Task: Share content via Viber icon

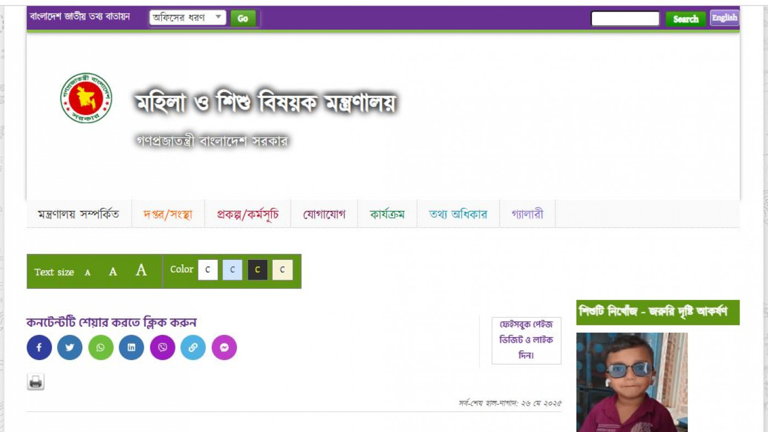Action: click(x=162, y=347)
